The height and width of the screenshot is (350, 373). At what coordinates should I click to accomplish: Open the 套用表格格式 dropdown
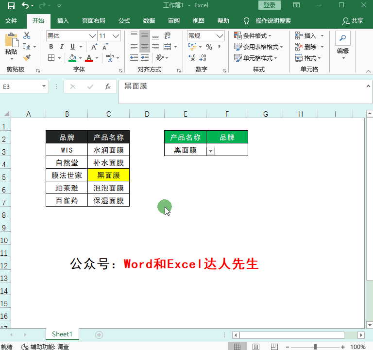[x=258, y=47]
